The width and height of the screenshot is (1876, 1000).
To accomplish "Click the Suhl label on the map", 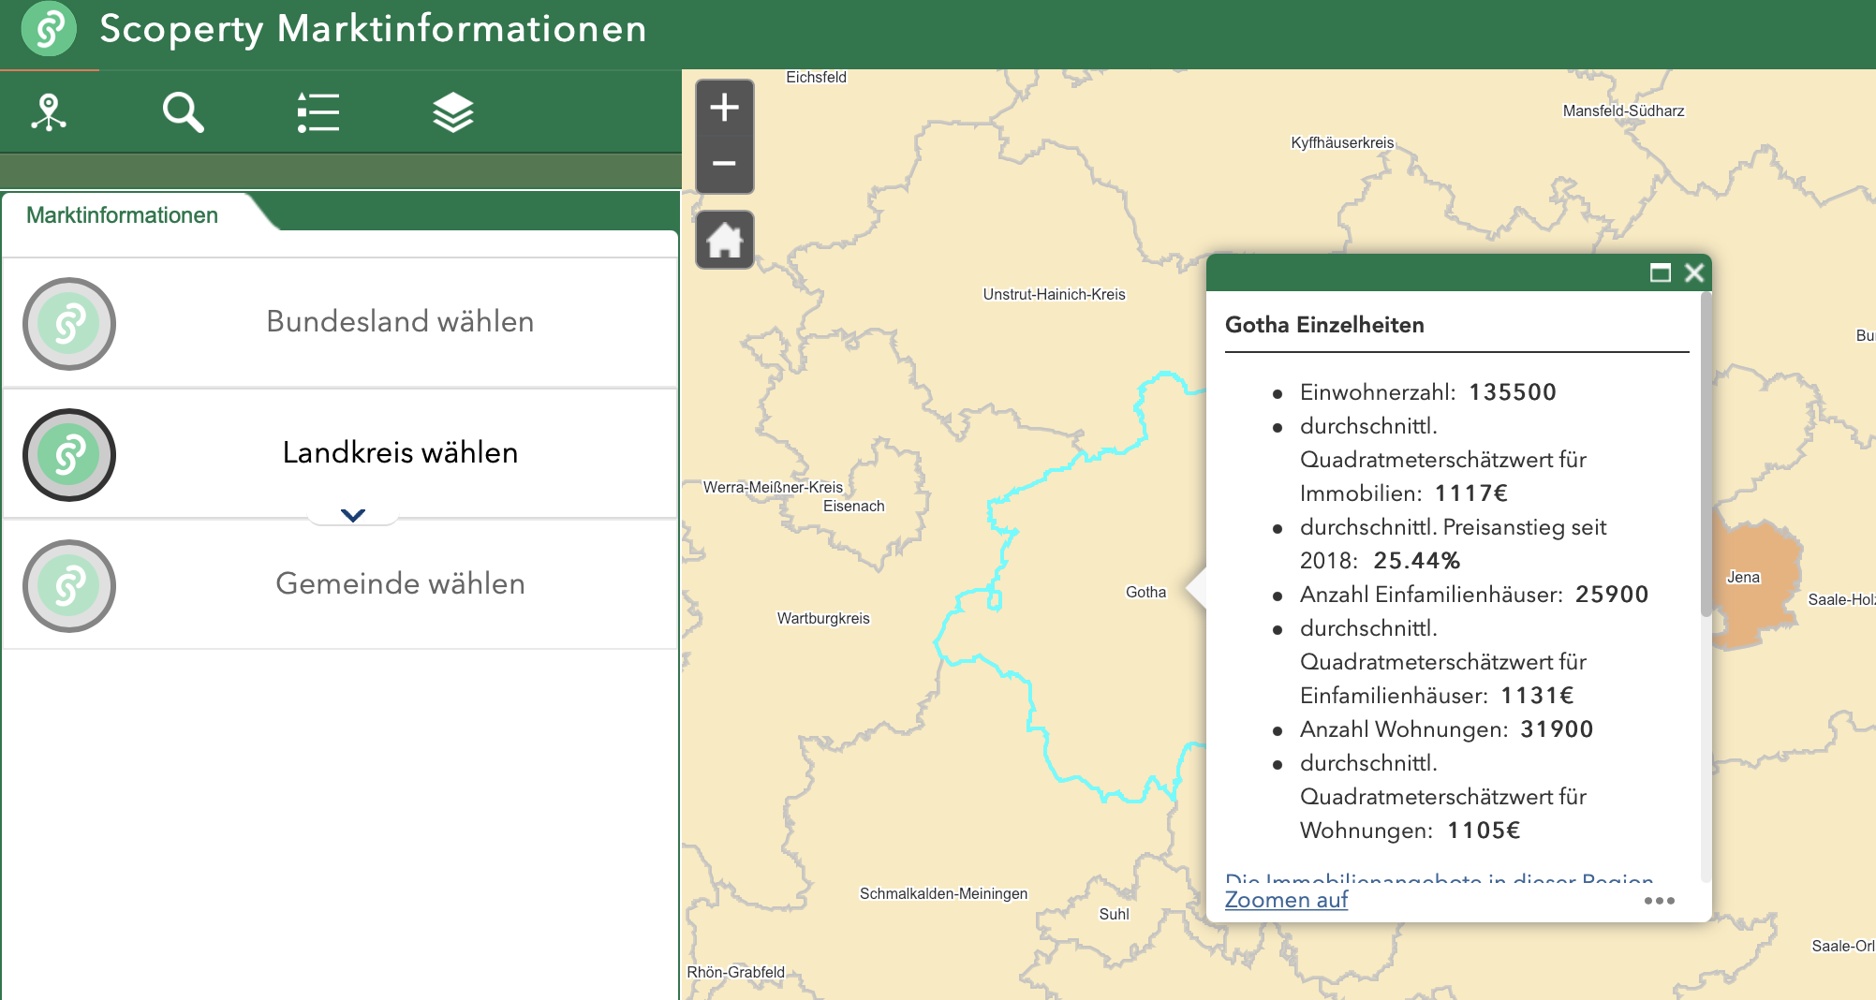I will [1114, 914].
